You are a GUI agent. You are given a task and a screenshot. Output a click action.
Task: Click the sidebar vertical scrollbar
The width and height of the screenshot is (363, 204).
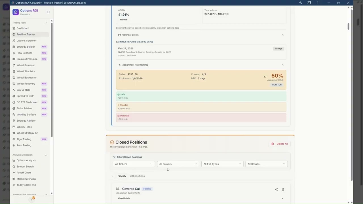coord(51,79)
